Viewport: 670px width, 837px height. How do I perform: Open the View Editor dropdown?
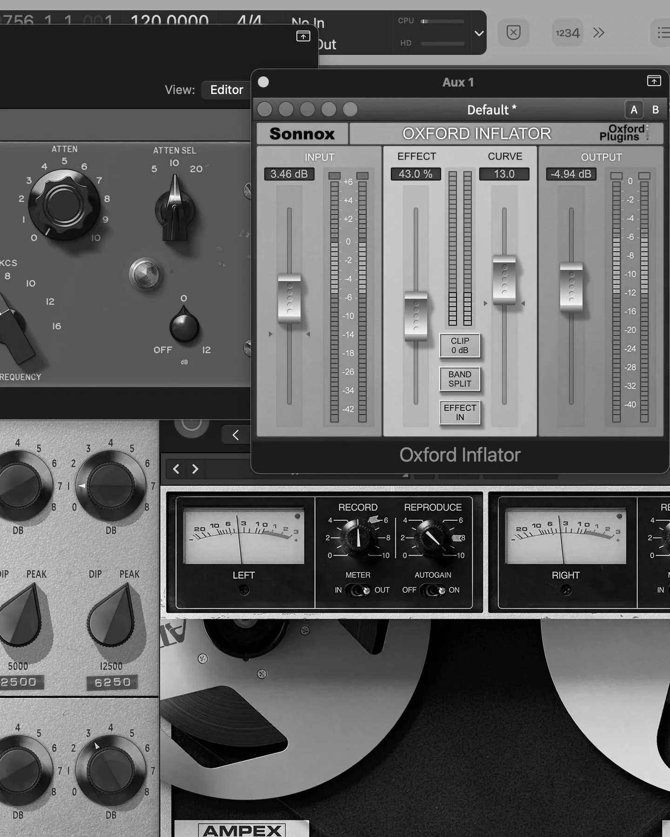point(226,90)
